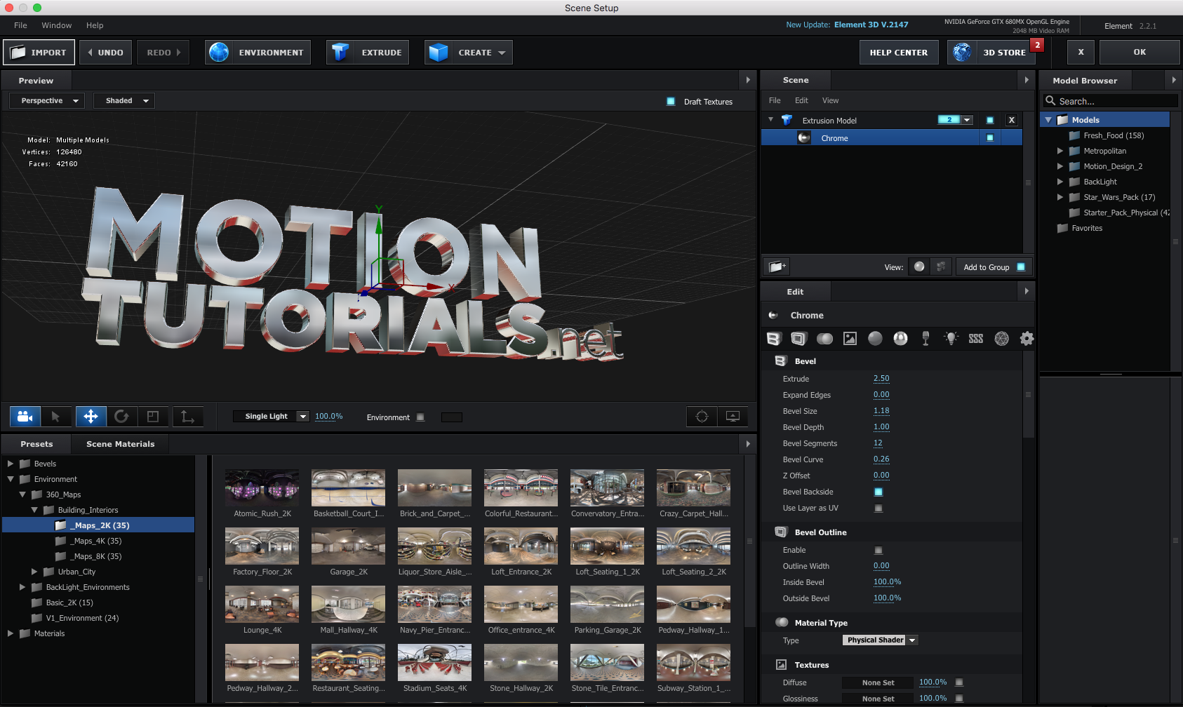Open the Shaded display mode dropdown
1183x707 pixels.
pyautogui.click(x=124, y=101)
